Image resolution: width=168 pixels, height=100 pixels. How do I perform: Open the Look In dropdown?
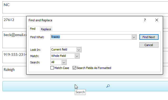79,50
